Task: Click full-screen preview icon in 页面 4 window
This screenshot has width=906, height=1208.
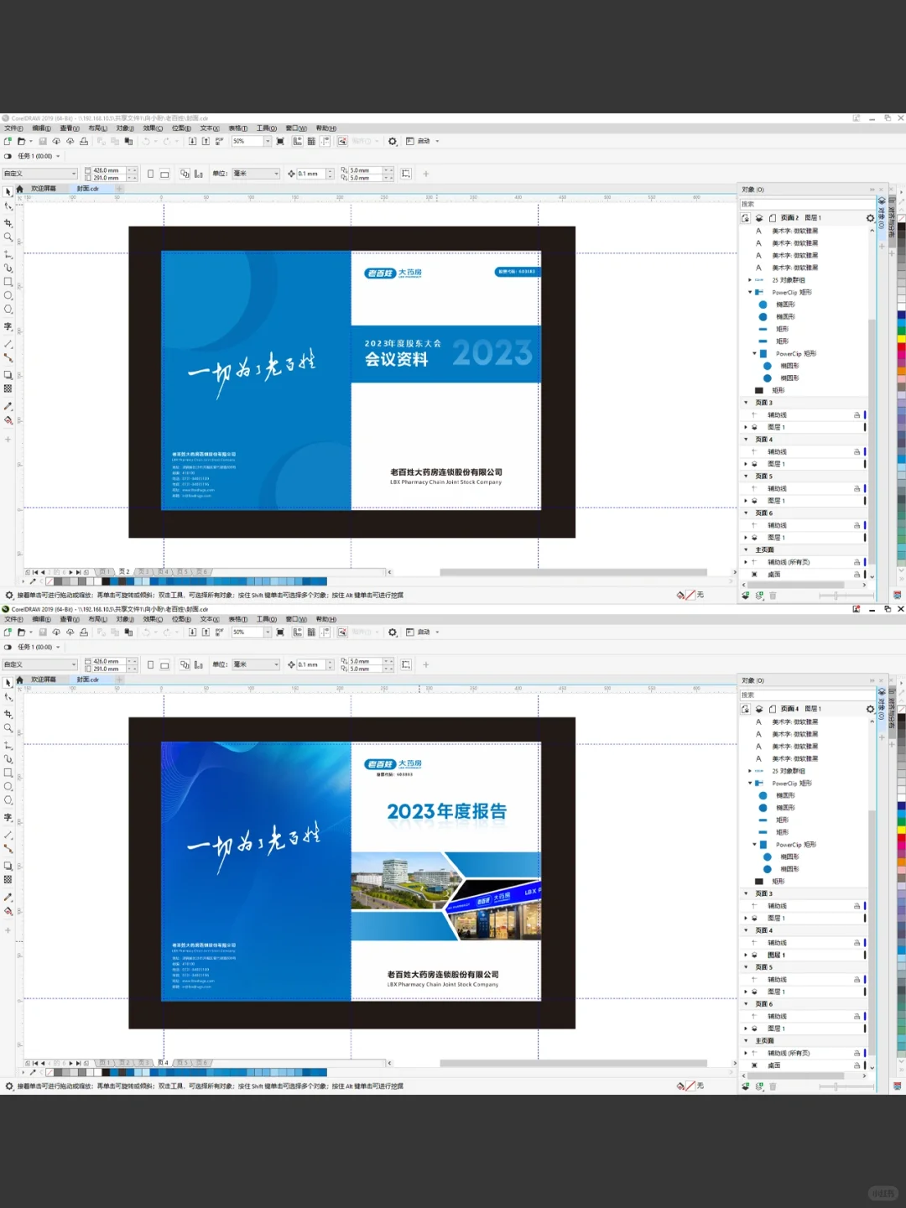Action: [x=280, y=632]
